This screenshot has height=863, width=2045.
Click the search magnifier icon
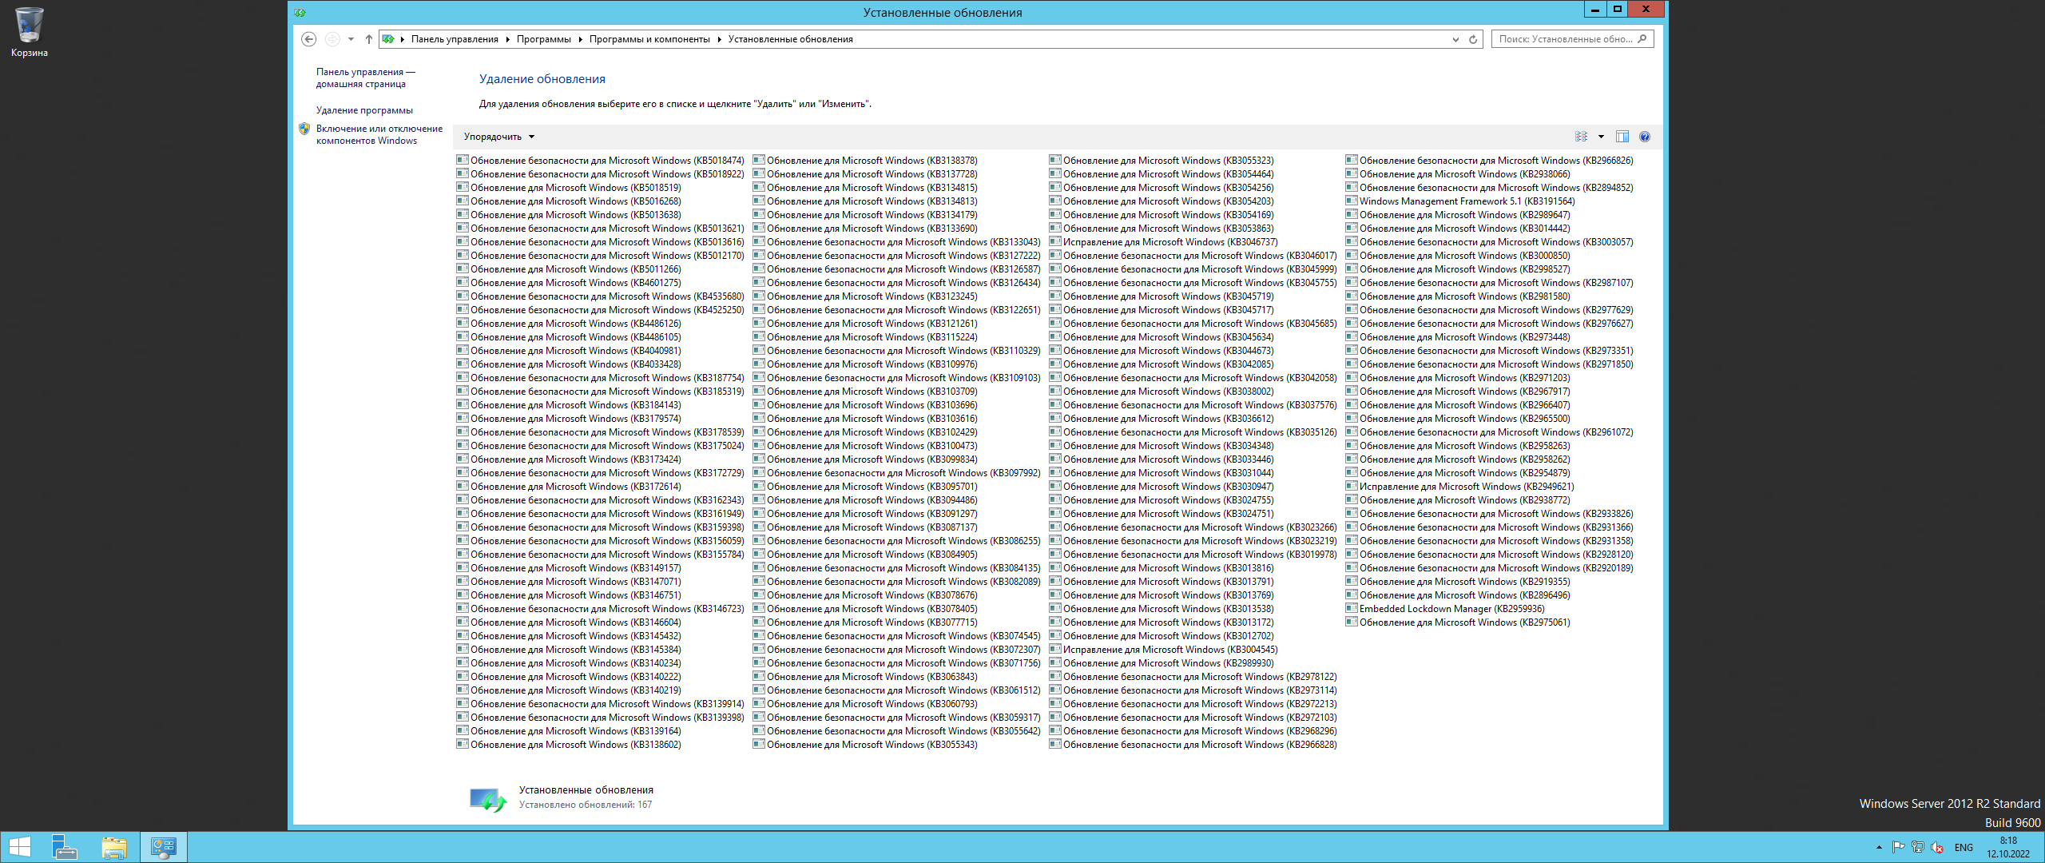click(1642, 38)
